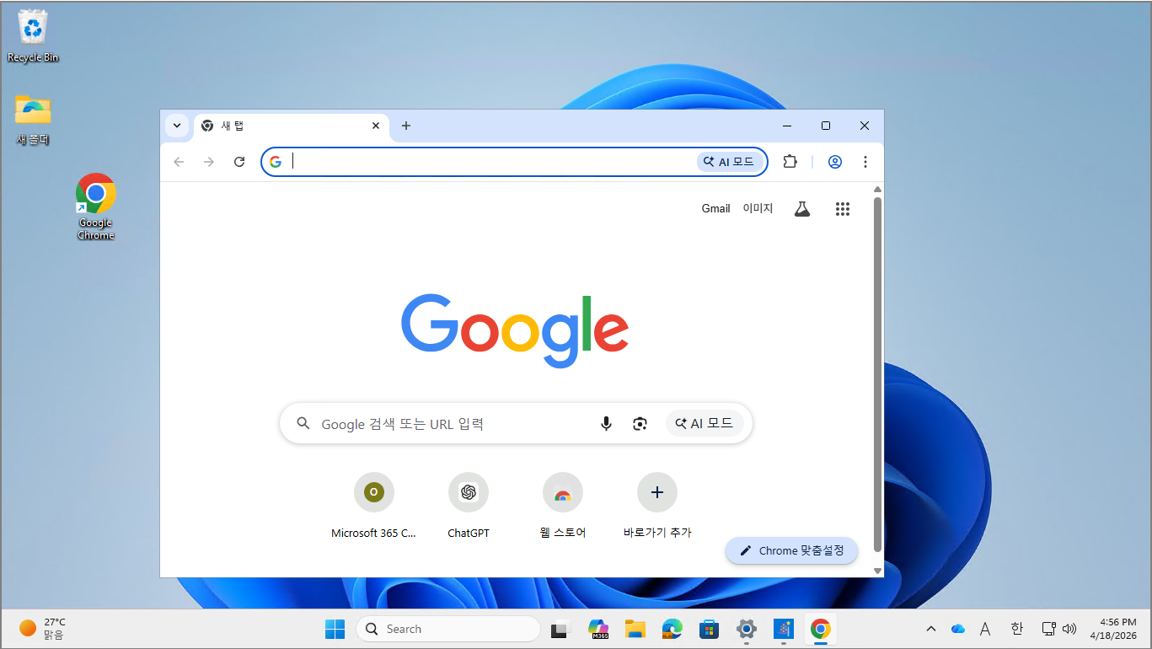
Task: Select the 새 탭 browser tab
Action: tap(291, 126)
